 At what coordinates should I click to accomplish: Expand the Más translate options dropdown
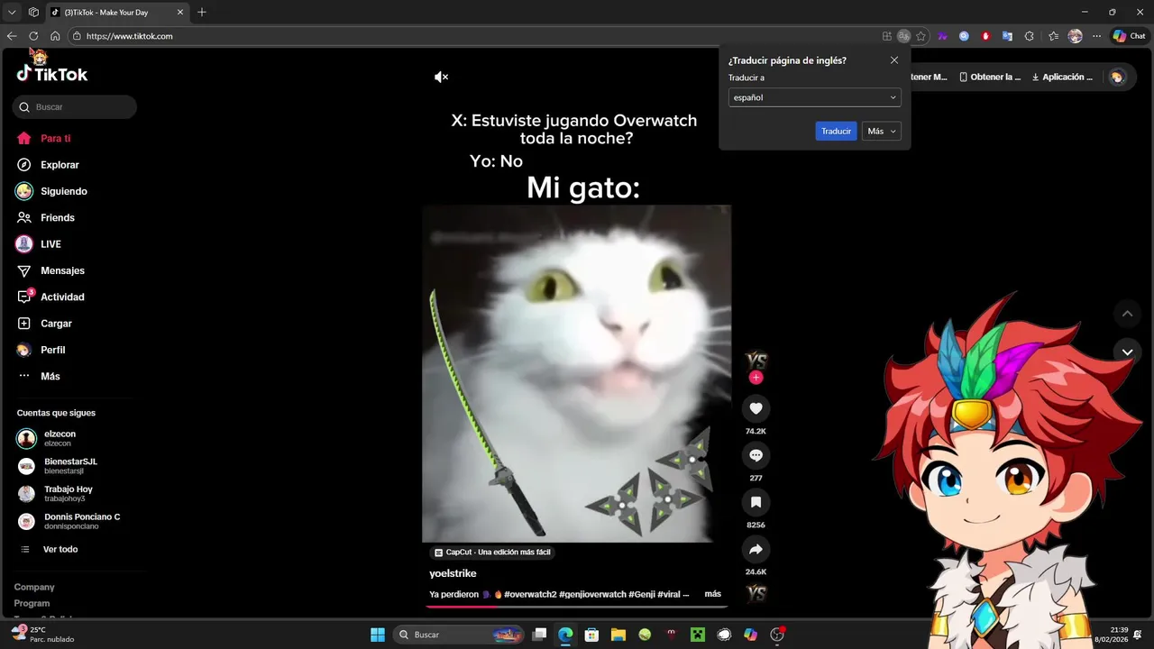[x=881, y=131]
